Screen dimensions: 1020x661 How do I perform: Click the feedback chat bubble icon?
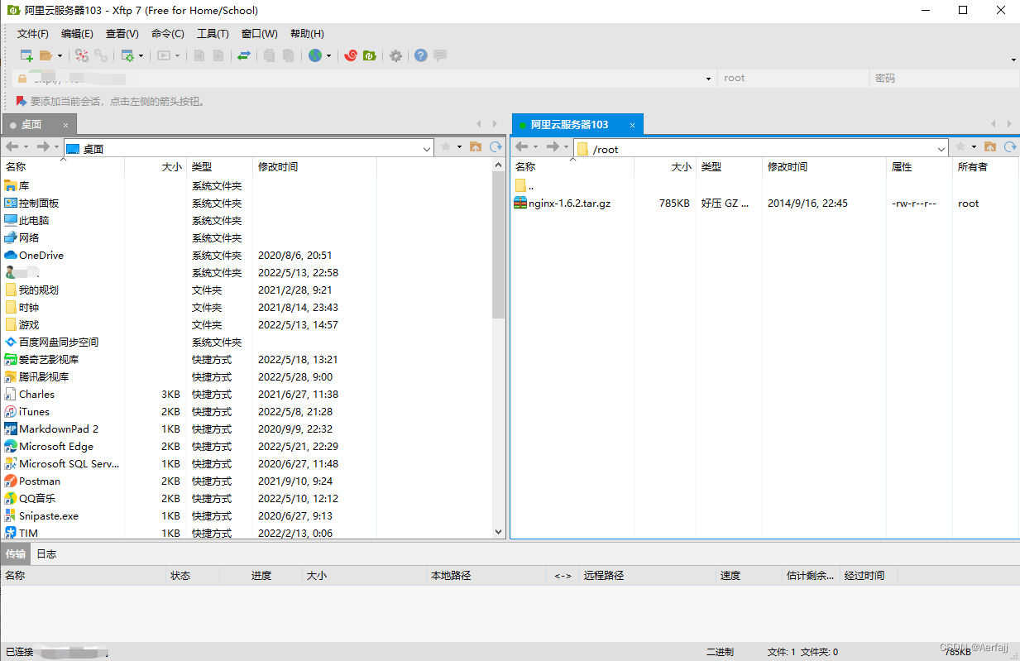click(x=440, y=55)
